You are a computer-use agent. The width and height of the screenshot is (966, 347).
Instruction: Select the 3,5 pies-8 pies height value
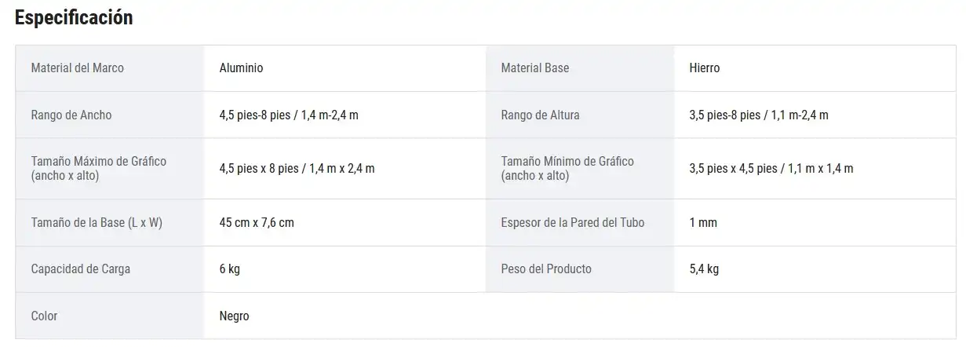coord(758,115)
